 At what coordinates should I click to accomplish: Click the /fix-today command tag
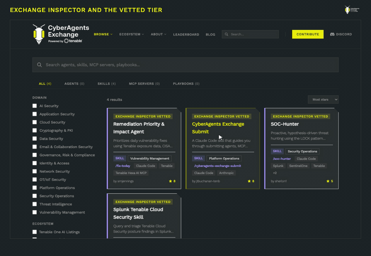(123, 166)
